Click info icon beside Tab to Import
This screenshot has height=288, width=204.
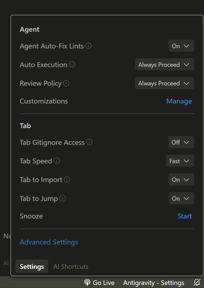(x=67, y=180)
